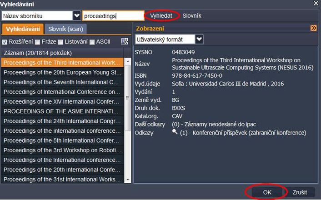Screen dimensions: 321x200
Task: Confirm selection with the OK button
Action: 267,192
